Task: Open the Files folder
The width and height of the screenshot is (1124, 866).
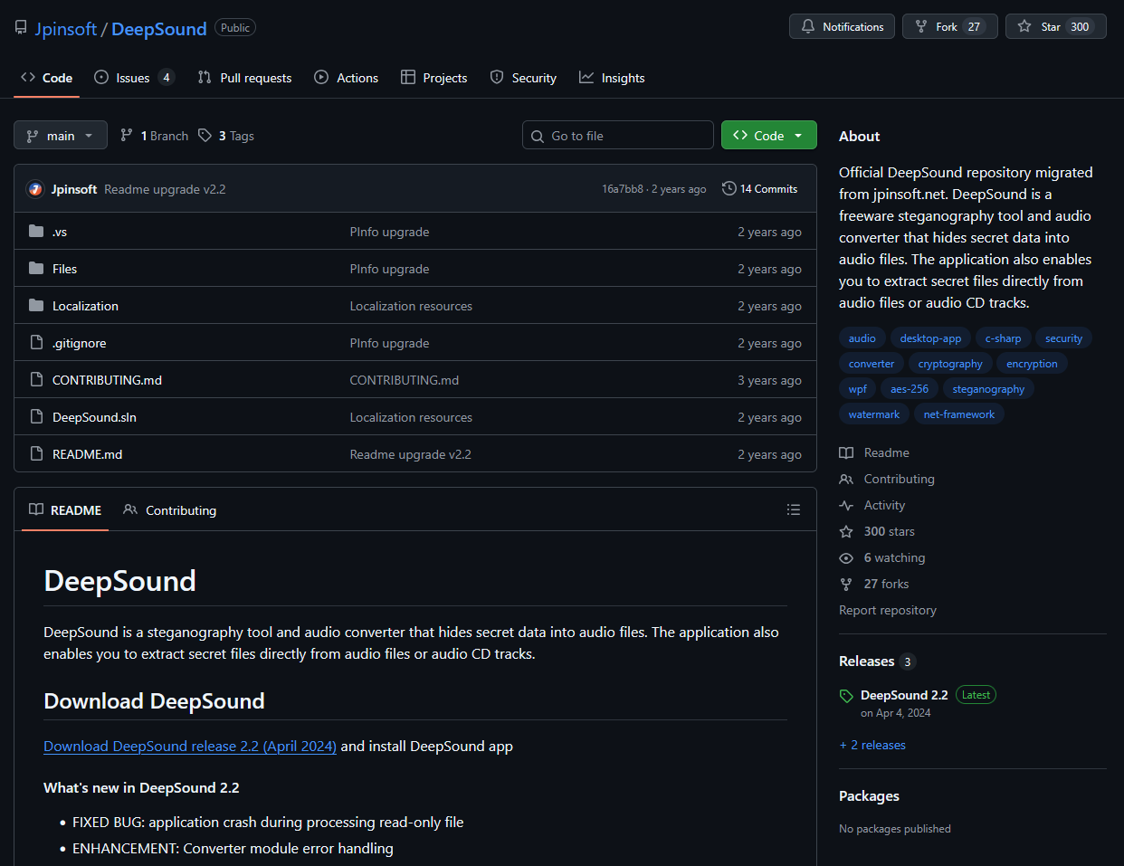Action: (x=64, y=269)
